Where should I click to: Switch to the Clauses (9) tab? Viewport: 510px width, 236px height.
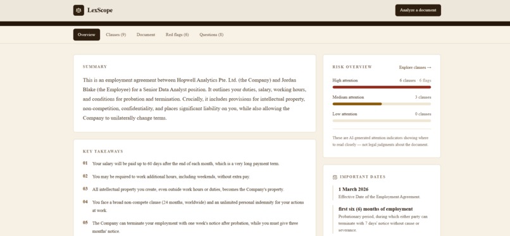tap(116, 35)
